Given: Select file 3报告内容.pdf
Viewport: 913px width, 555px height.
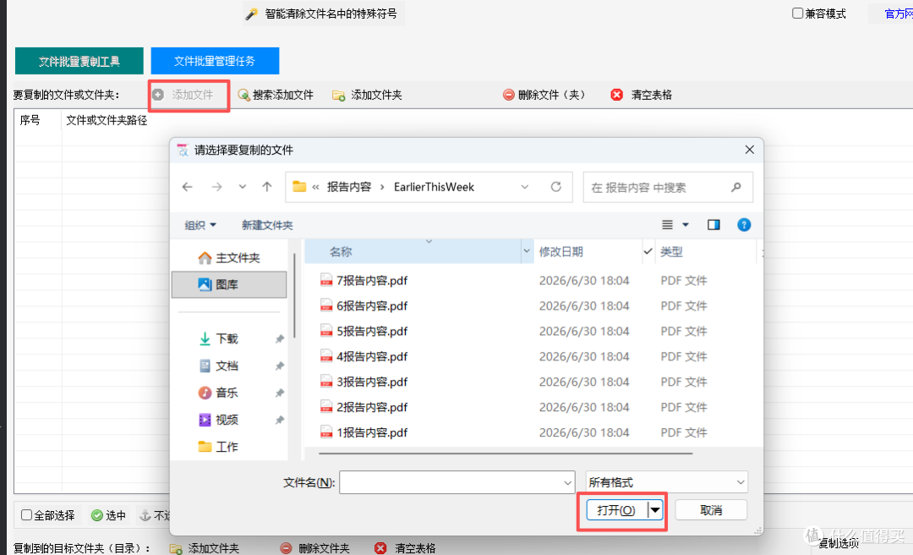Looking at the screenshot, I should pyautogui.click(x=371, y=382).
